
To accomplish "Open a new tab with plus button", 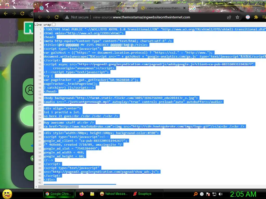I will click(245, 8).
